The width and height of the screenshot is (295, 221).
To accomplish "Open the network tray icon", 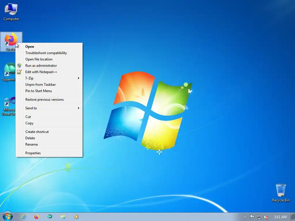I will pos(259,217).
